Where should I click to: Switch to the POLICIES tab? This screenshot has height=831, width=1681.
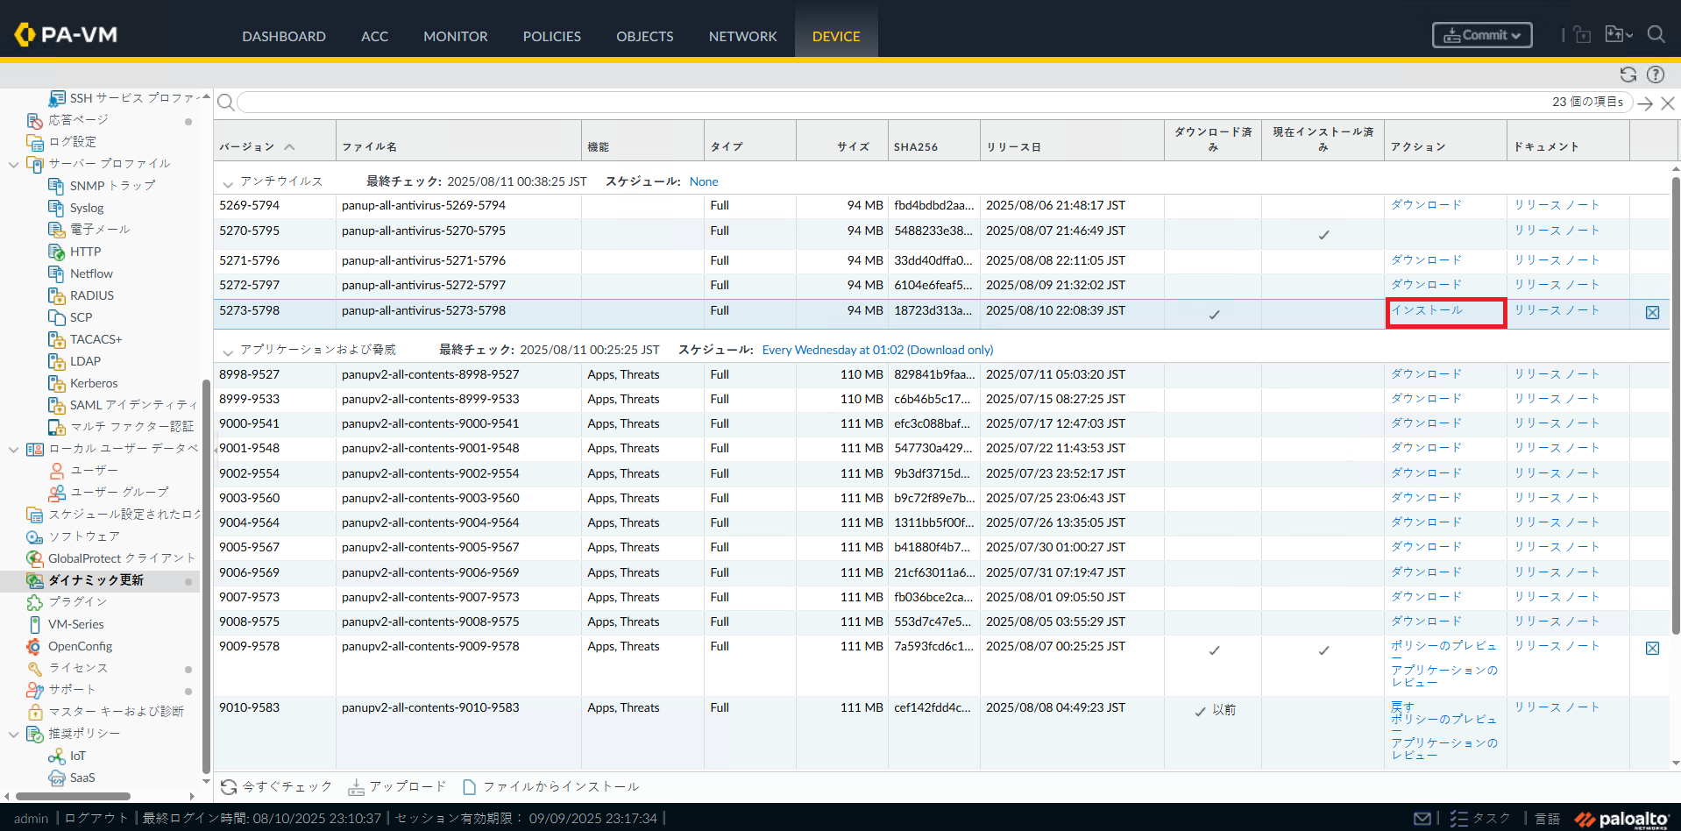[551, 36]
